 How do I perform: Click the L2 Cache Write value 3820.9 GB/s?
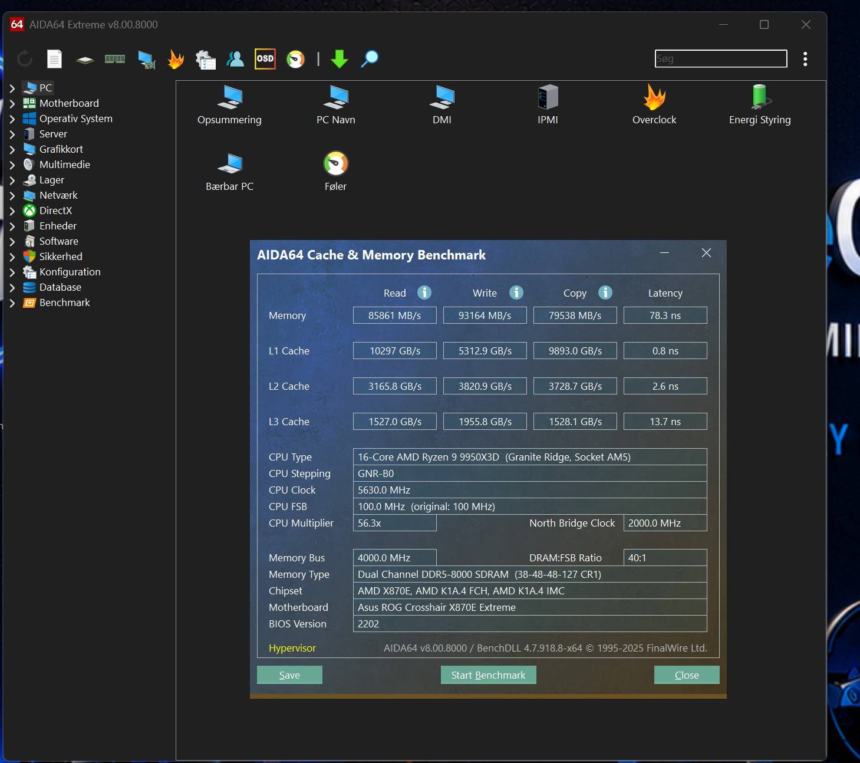485,386
